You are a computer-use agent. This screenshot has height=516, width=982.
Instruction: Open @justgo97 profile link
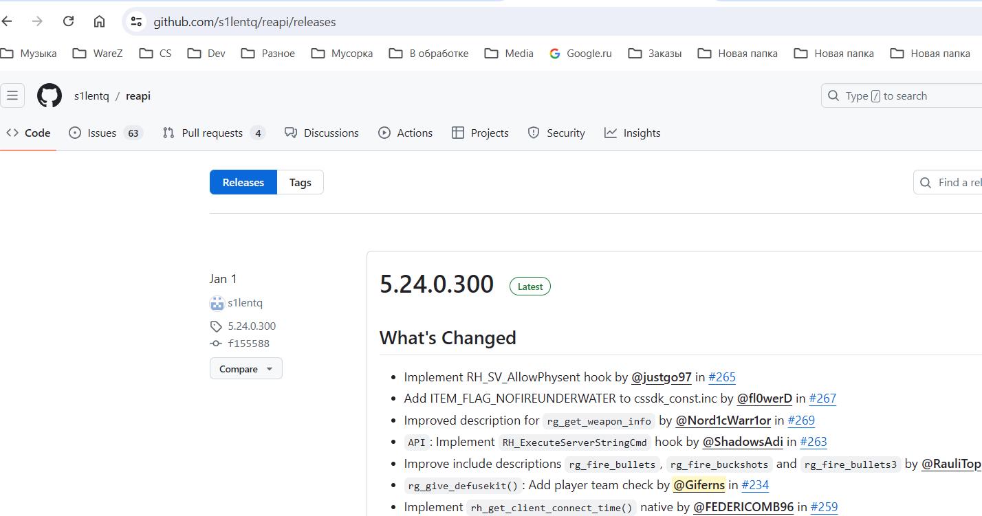662,377
